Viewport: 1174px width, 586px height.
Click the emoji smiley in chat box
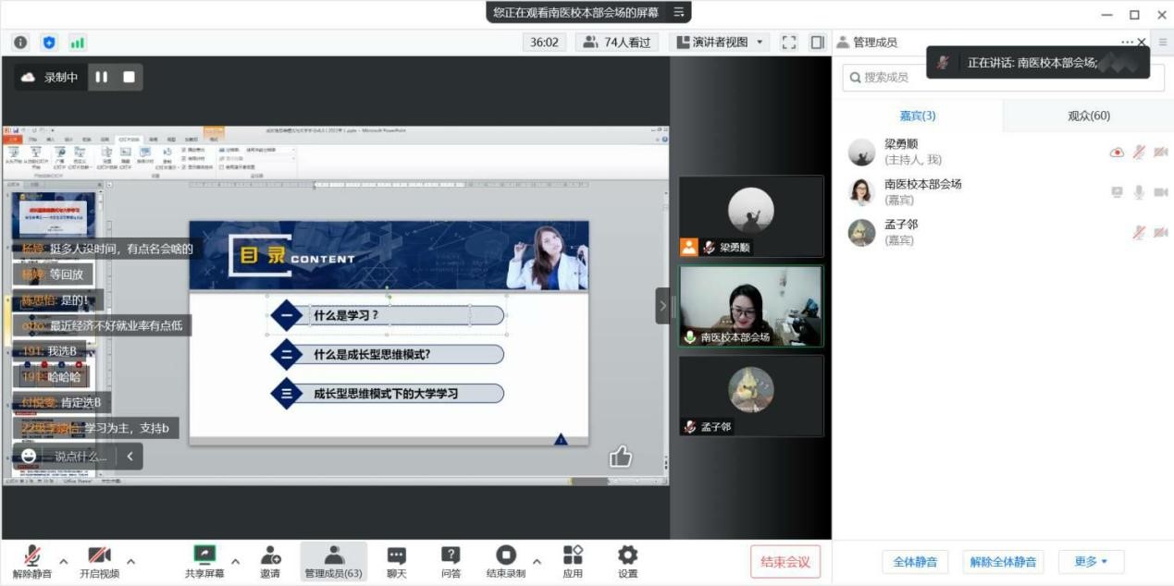[x=30, y=456]
